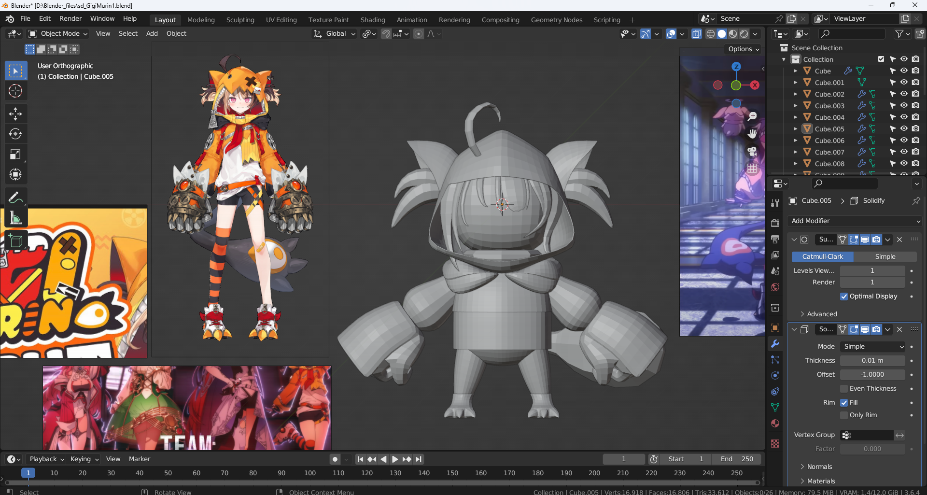The height and width of the screenshot is (495, 927).
Task: Expand Cube.004 in outliner
Action: click(795, 117)
